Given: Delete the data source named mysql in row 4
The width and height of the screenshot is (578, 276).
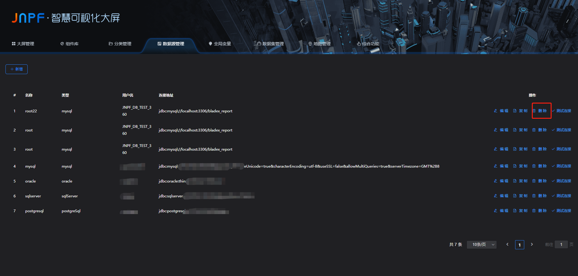Looking at the screenshot, I should click(539, 166).
